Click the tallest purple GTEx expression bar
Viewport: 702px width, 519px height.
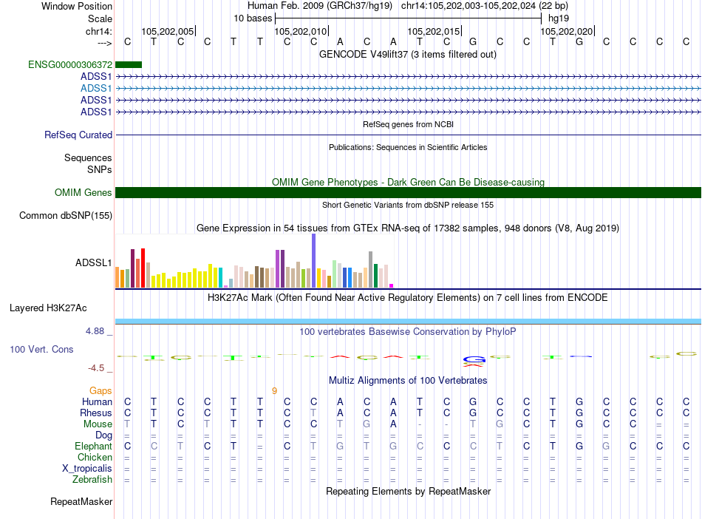(x=314, y=260)
